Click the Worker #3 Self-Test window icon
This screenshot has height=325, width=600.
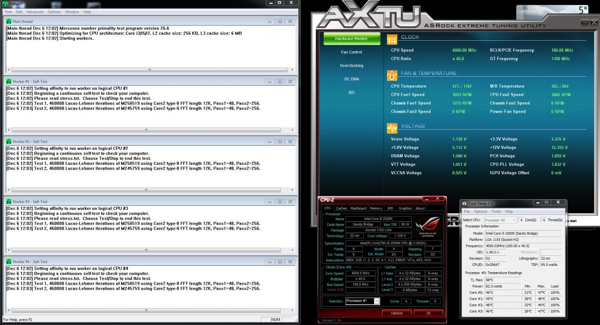click(9, 202)
